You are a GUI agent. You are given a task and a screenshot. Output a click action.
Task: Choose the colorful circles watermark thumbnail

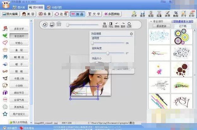[182, 37]
